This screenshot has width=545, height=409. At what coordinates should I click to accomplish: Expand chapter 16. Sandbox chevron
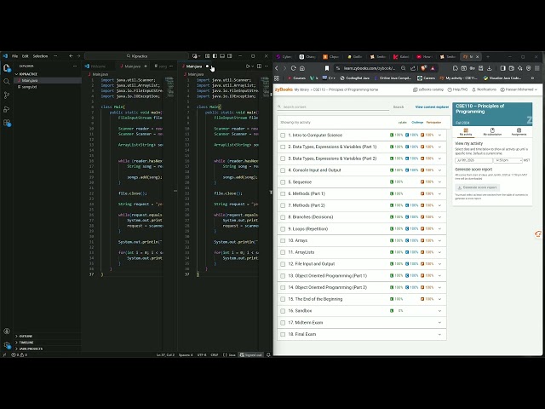click(439, 310)
